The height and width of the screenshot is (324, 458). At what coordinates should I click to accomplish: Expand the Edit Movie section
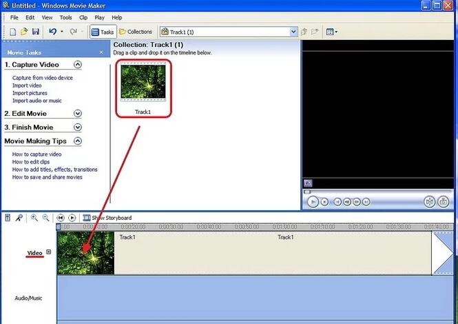(x=78, y=113)
